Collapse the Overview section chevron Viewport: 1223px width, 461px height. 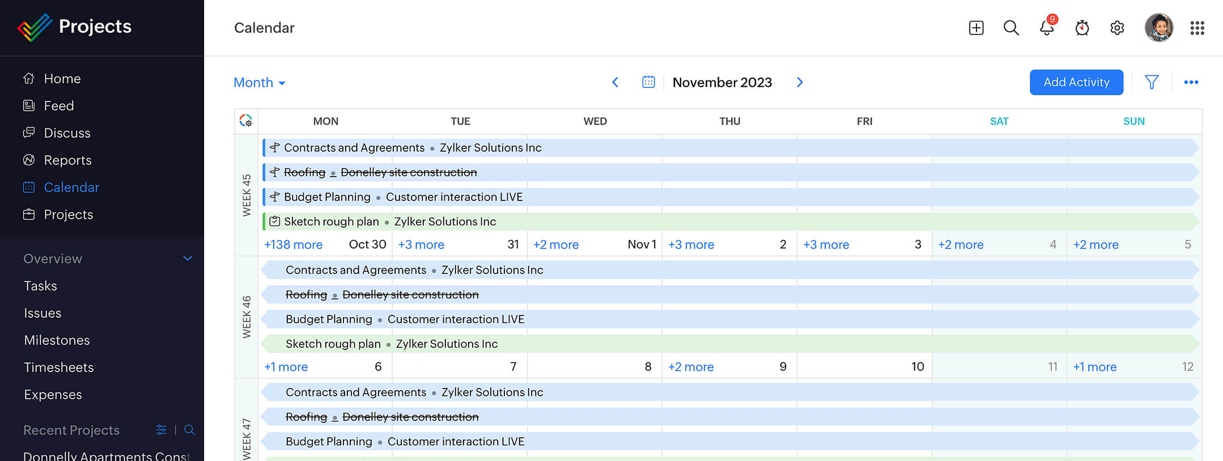pos(188,259)
